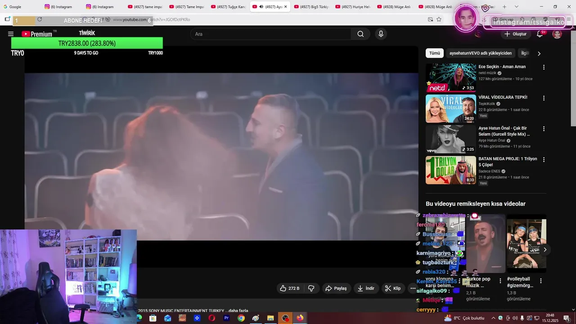The width and height of the screenshot is (576, 324).
Task: Switch to Firefox in the taskbar
Action: (300, 318)
